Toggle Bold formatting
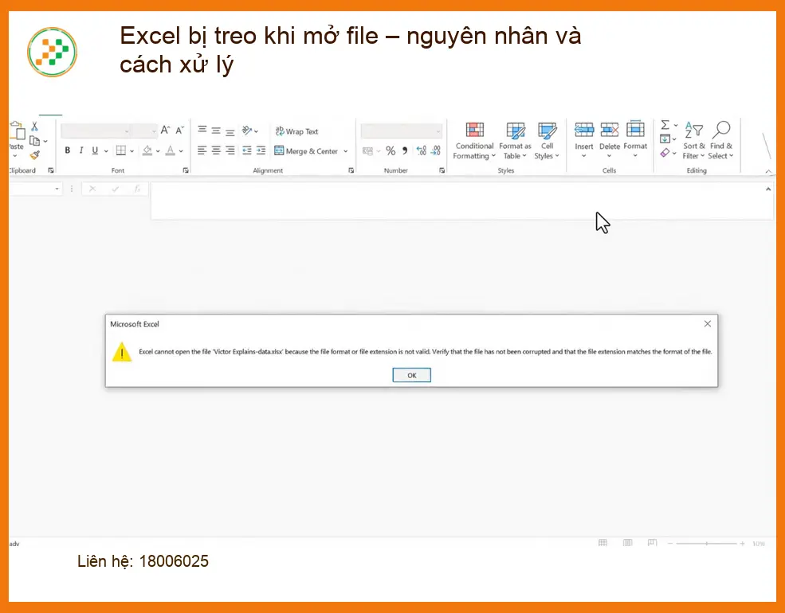This screenshot has width=785, height=613. point(68,150)
